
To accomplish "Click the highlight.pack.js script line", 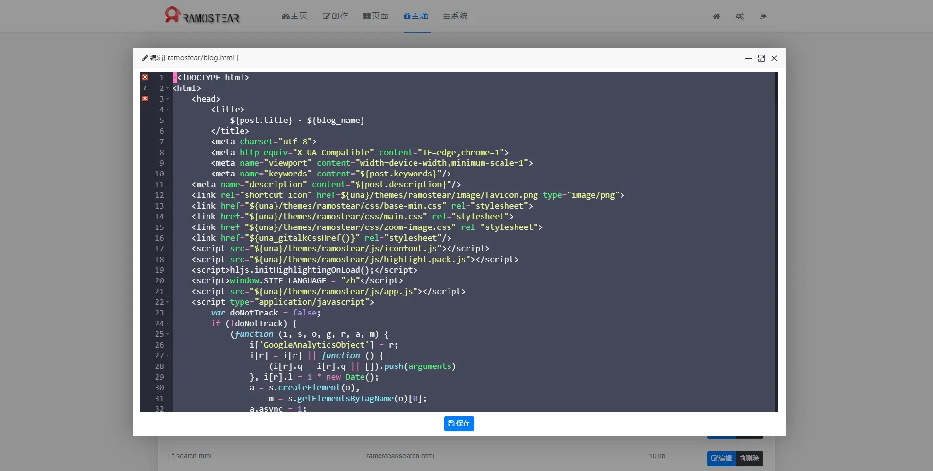I will (x=355, y=259).
